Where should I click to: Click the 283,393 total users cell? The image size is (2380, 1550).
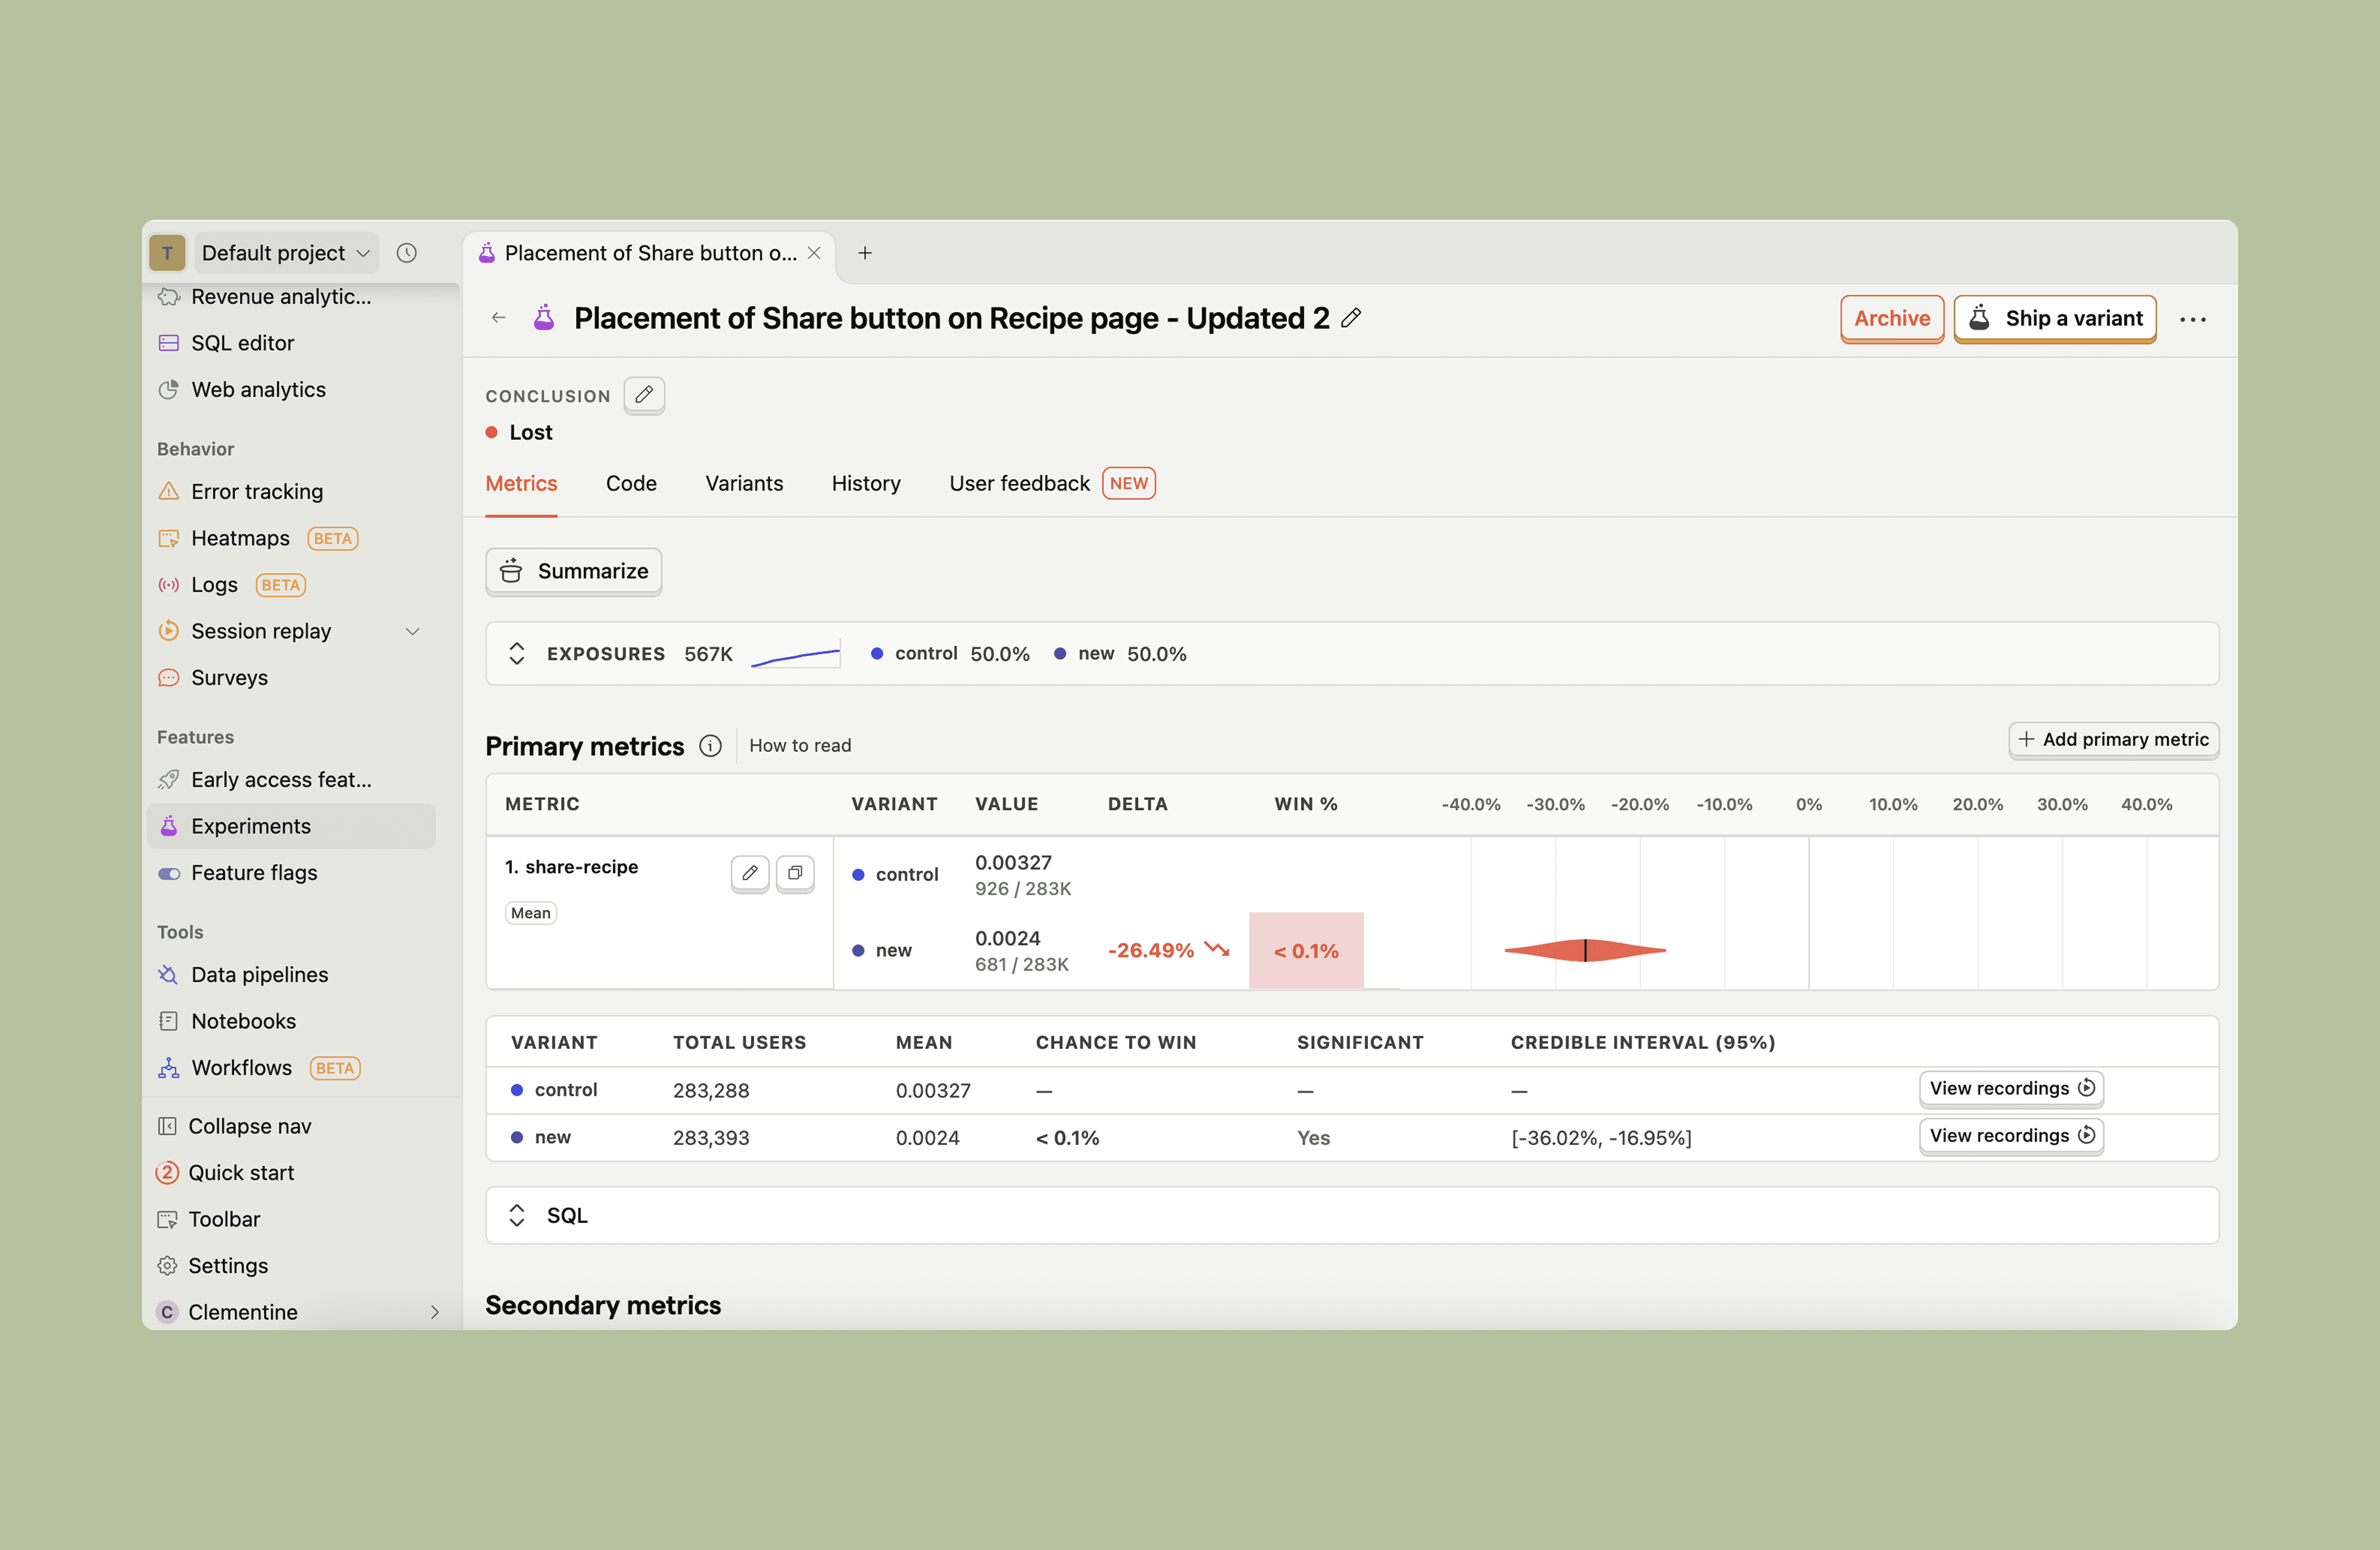pos(711,1138)
